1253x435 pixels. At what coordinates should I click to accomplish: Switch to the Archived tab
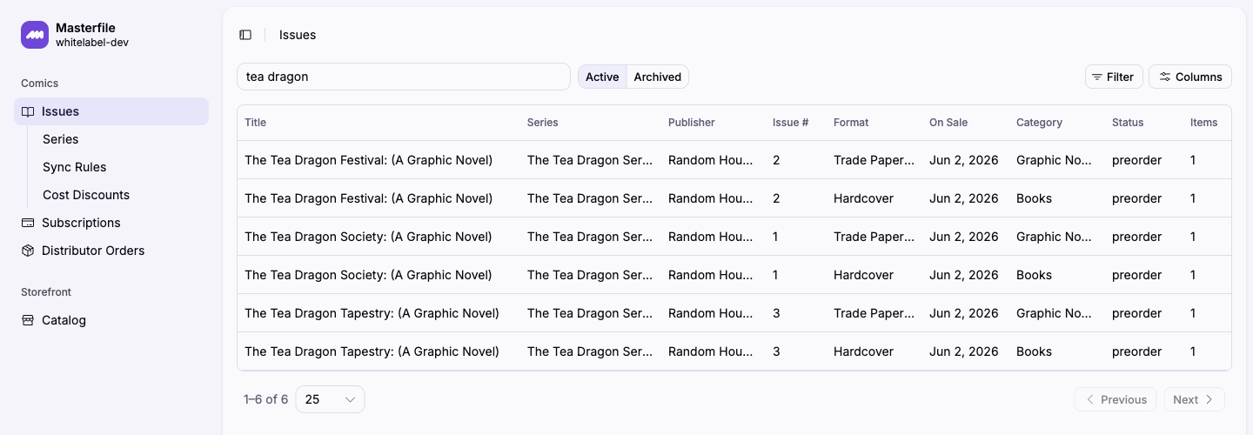(x=658, y=77)
